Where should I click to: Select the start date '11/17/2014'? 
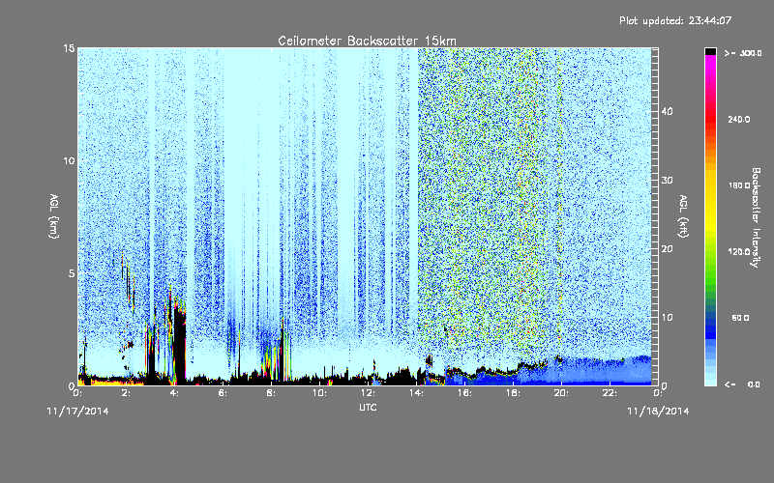point(78,412)
